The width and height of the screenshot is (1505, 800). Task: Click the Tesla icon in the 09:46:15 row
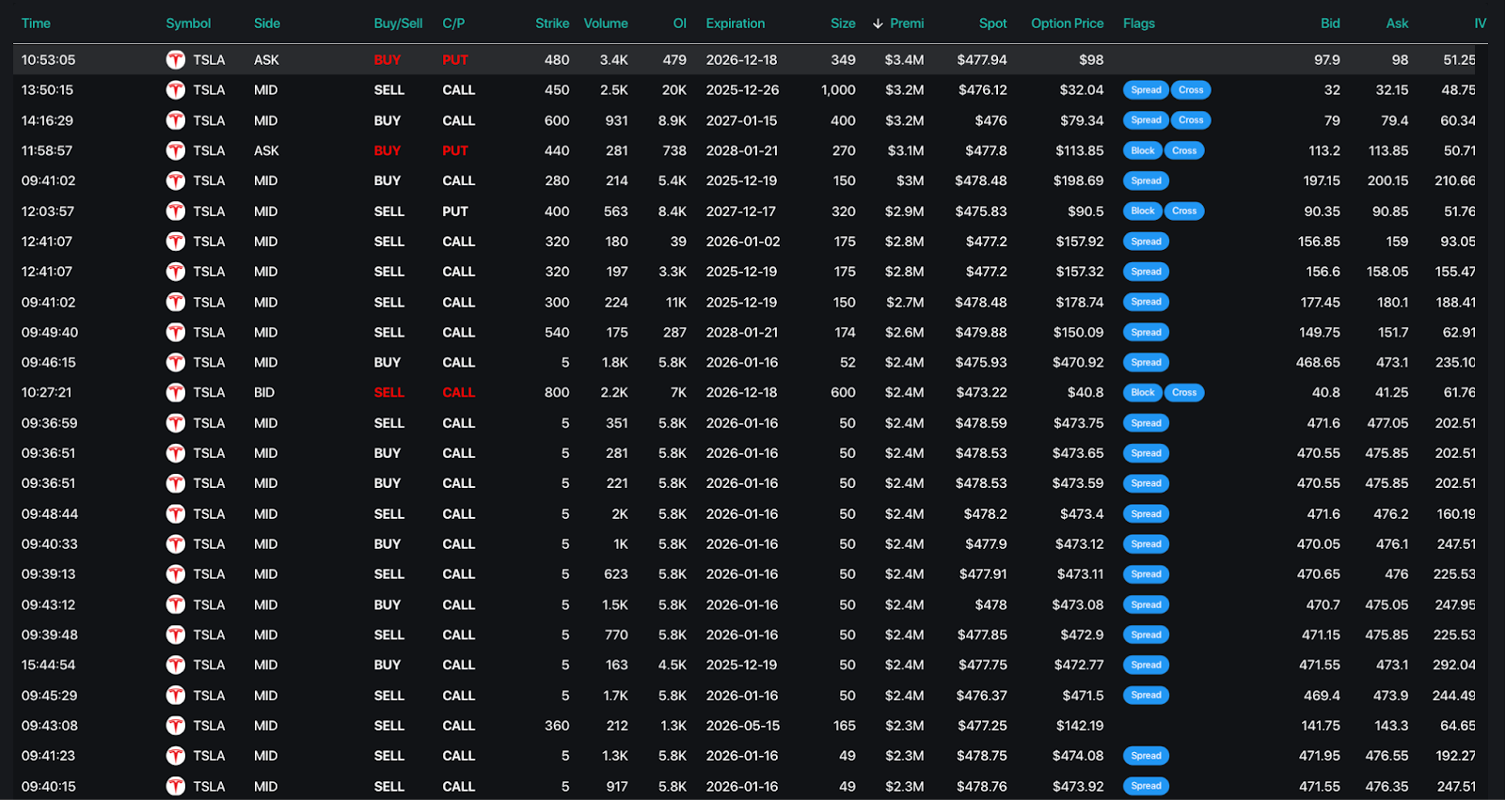(x=176, y=363)
